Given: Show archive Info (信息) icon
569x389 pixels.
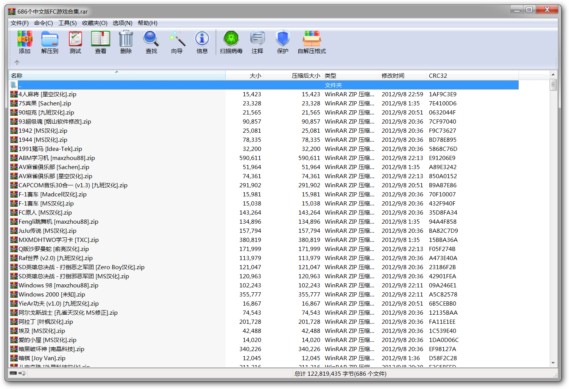Looking at the screenshot, I should 202,39.
